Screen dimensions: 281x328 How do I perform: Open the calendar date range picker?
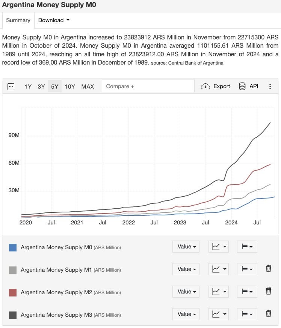tap(11, 86)
